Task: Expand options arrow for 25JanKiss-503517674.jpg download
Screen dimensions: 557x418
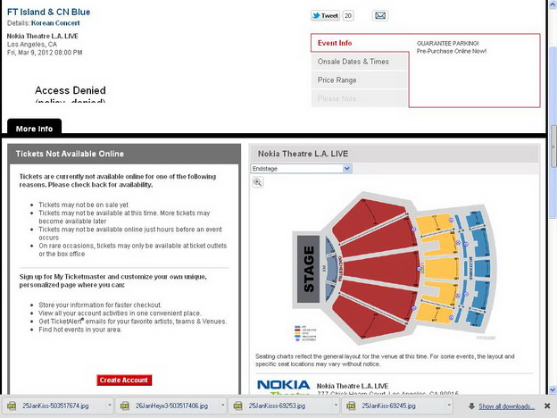Action: point(110,405)
